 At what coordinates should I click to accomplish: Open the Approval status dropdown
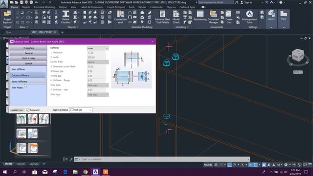pos(81,110)
